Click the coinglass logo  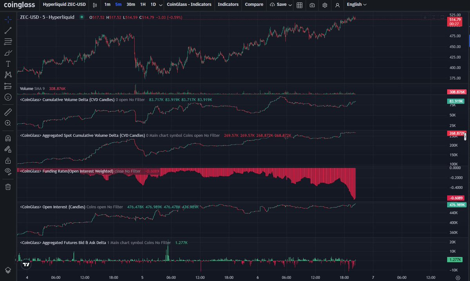[19, 5]
